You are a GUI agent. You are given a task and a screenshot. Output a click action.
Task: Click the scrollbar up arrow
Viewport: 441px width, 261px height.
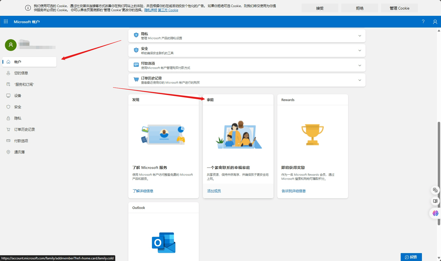[439, 31]
